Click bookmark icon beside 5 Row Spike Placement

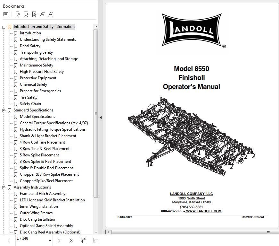16,155
